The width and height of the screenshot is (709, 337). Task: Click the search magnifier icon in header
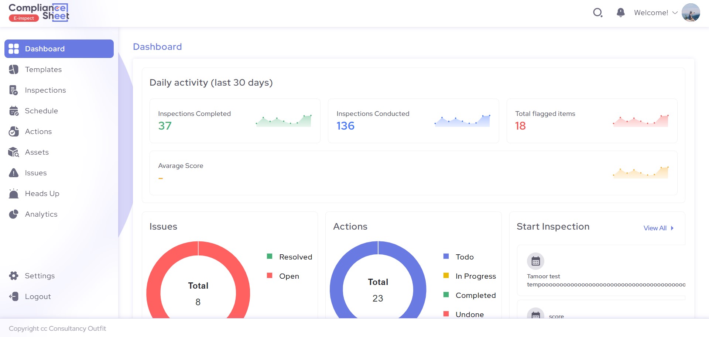(x=597, y=13)
